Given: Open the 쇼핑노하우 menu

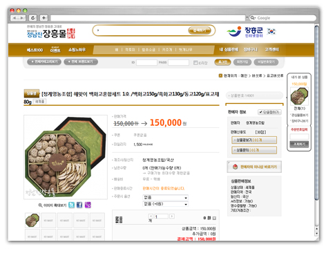Looking at the screenshot, I should pos(77,50).
